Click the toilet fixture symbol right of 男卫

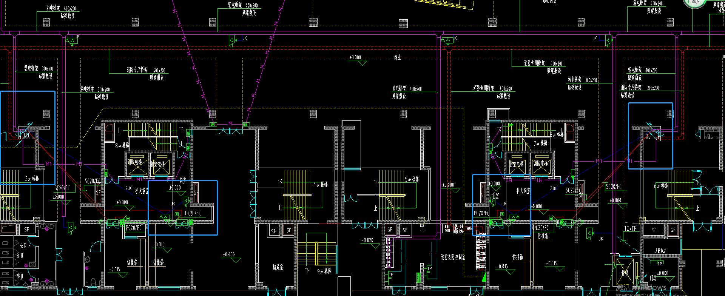coord(93,282)
